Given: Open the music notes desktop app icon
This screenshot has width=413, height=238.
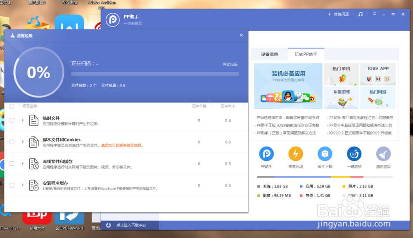Looking at the screenshot, I should (x=37, y=22).
